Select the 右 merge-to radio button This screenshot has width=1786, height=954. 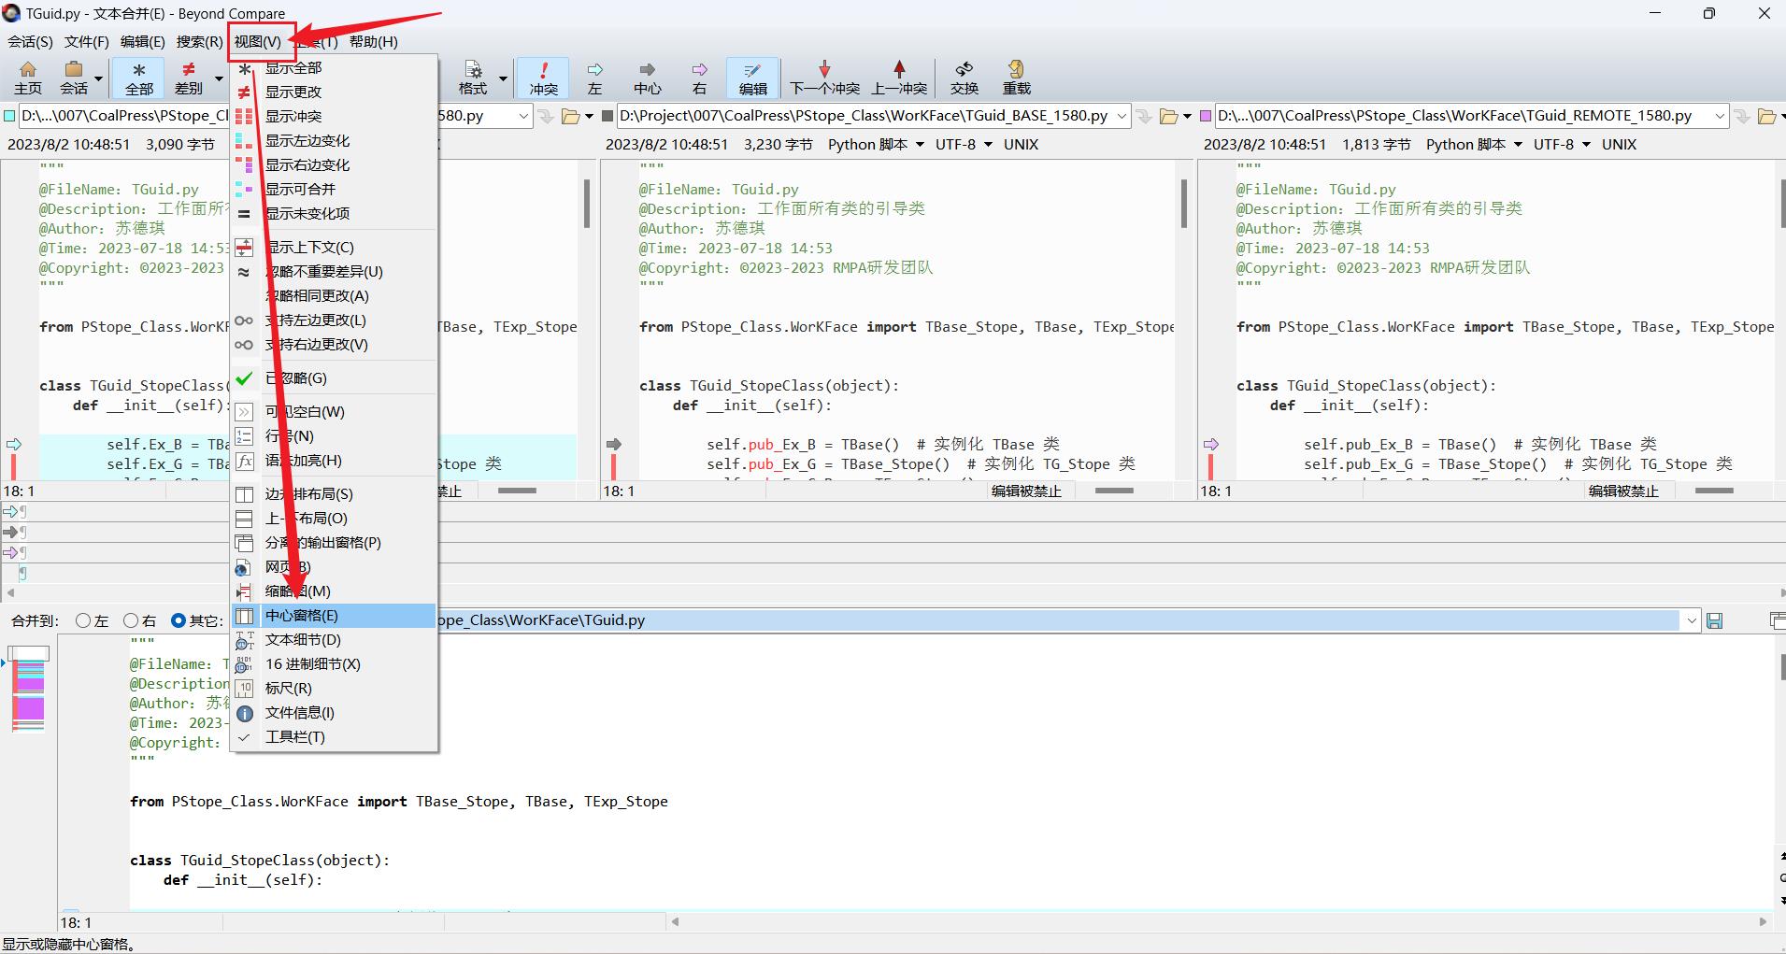pos(131,620)
